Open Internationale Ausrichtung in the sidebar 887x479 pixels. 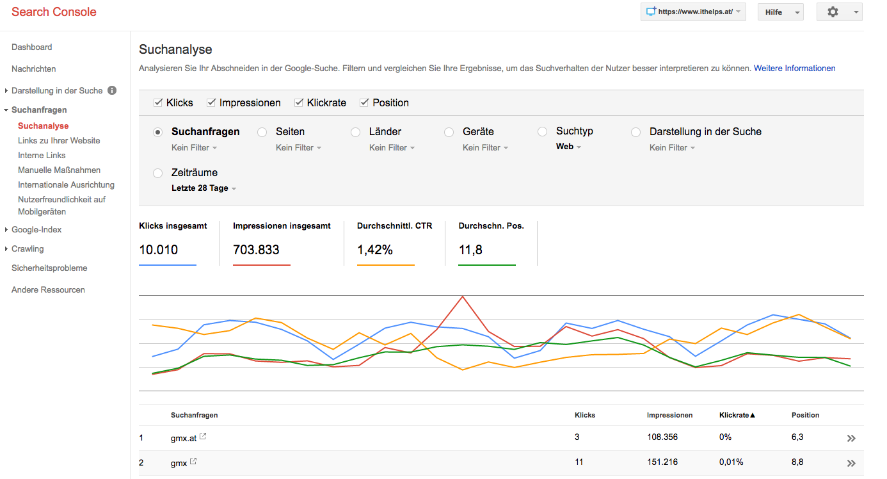[66, 184]
